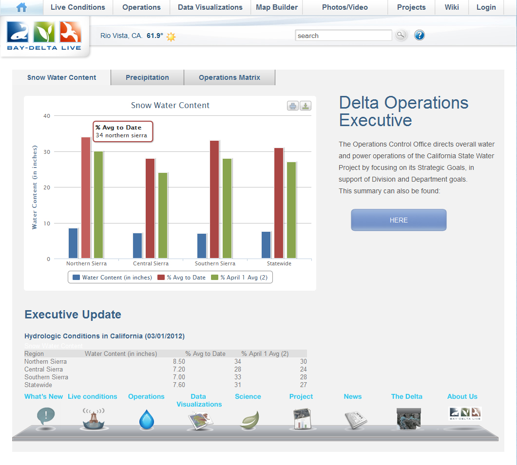The width and height of the screenshot is (517, 465).
Task: Click the Rio Vista, CA location text
Action: pos(121,36)
